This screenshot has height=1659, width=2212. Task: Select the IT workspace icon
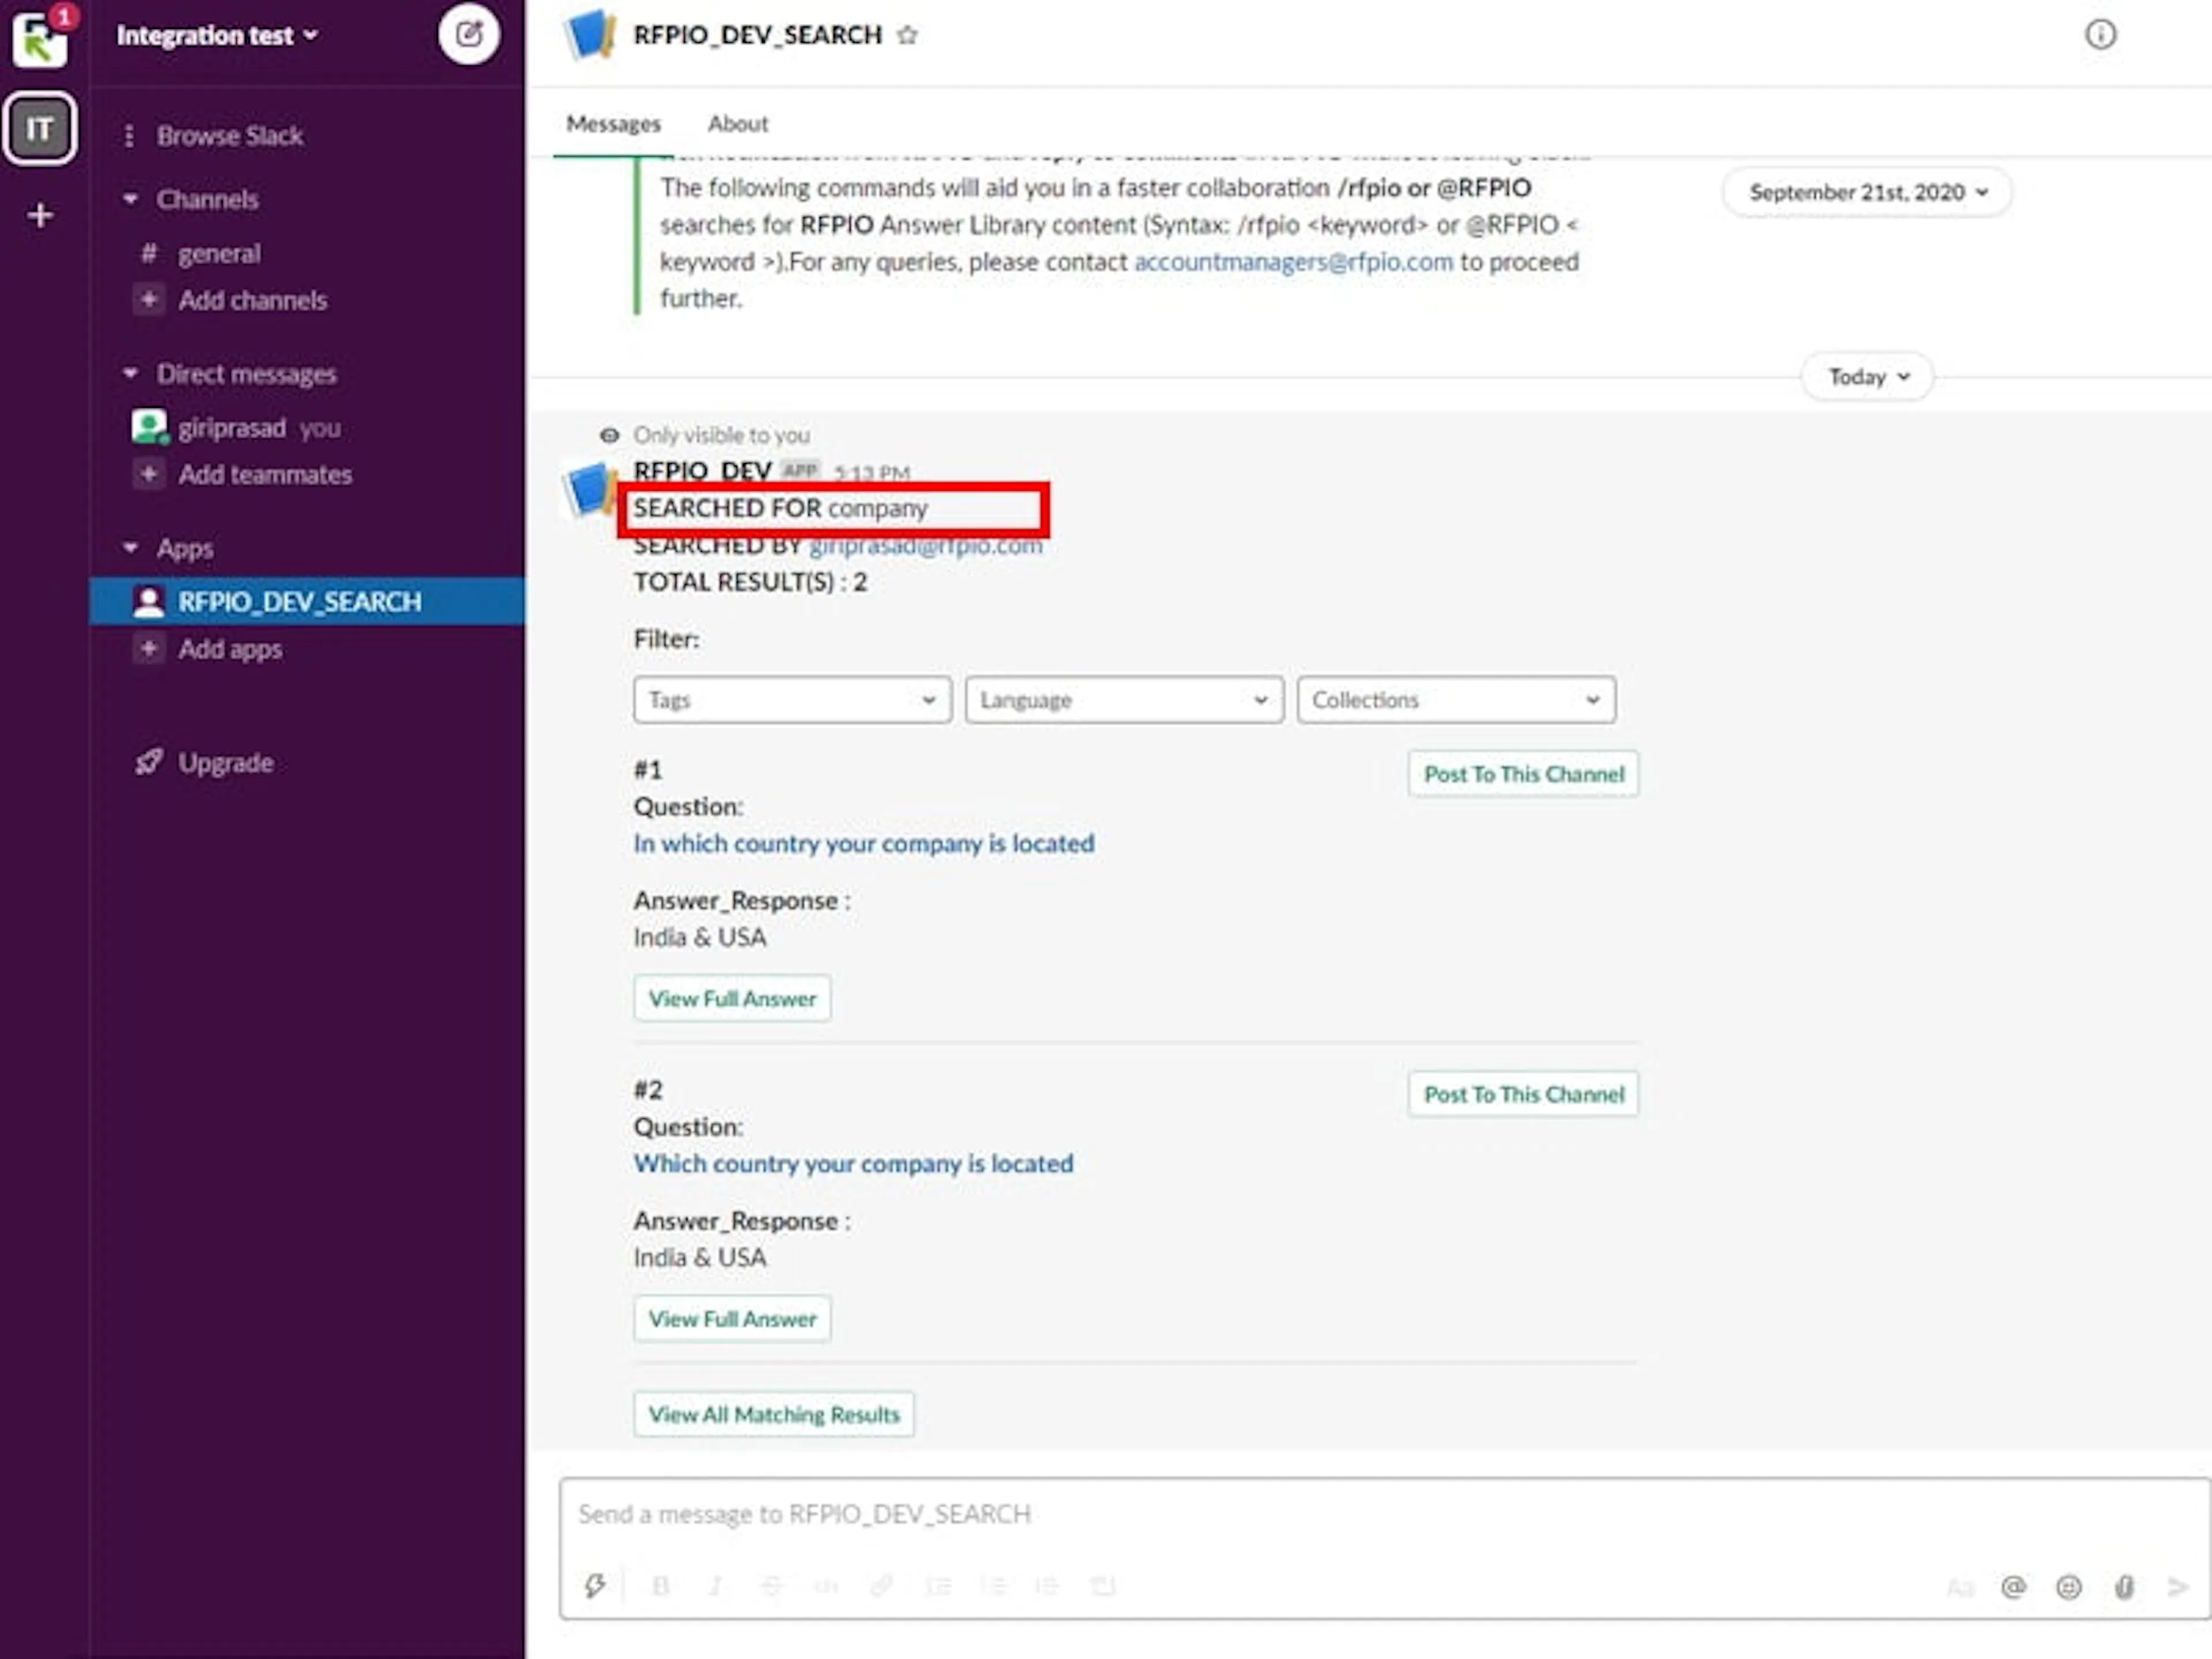pos(40,128)
